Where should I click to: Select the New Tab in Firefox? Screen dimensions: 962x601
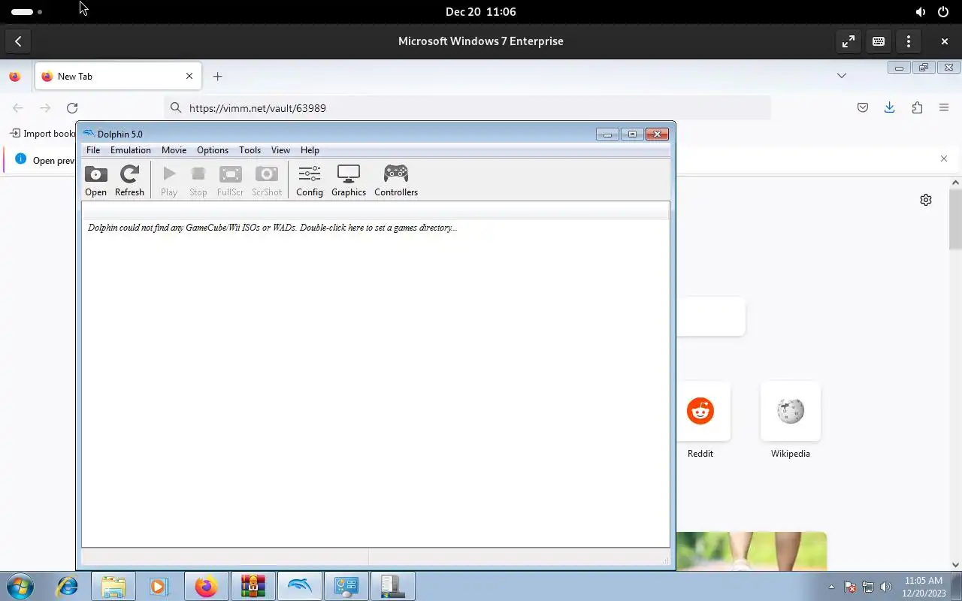[118, 76]
